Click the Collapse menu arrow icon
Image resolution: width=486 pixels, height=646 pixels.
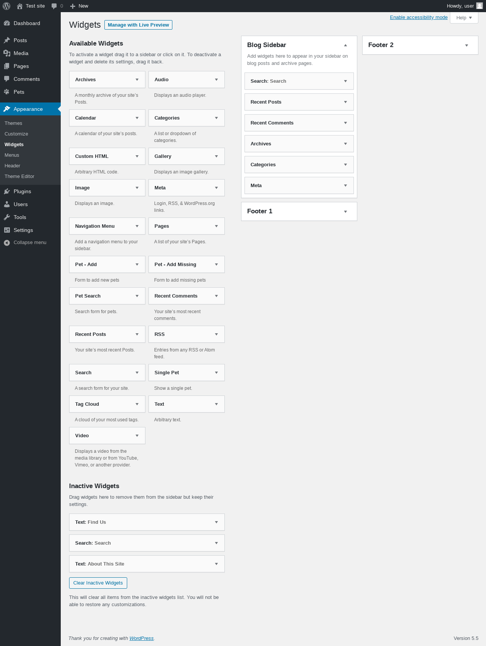(x=7, y=243)
